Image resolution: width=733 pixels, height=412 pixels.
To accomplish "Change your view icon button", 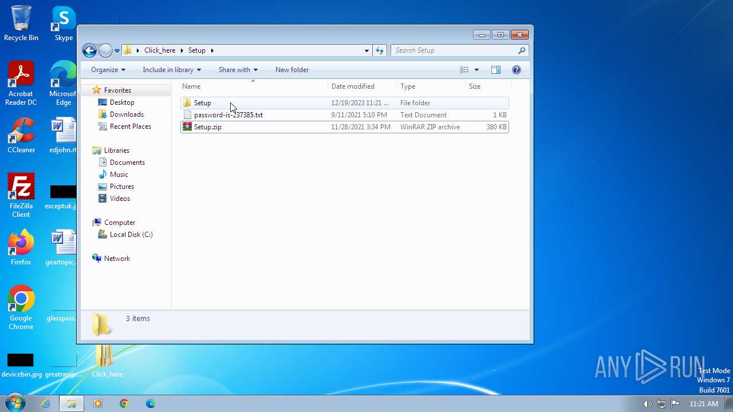I will click(x=464, y=70).
